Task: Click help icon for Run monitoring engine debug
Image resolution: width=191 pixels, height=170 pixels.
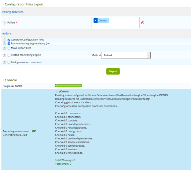Action: 4,44
